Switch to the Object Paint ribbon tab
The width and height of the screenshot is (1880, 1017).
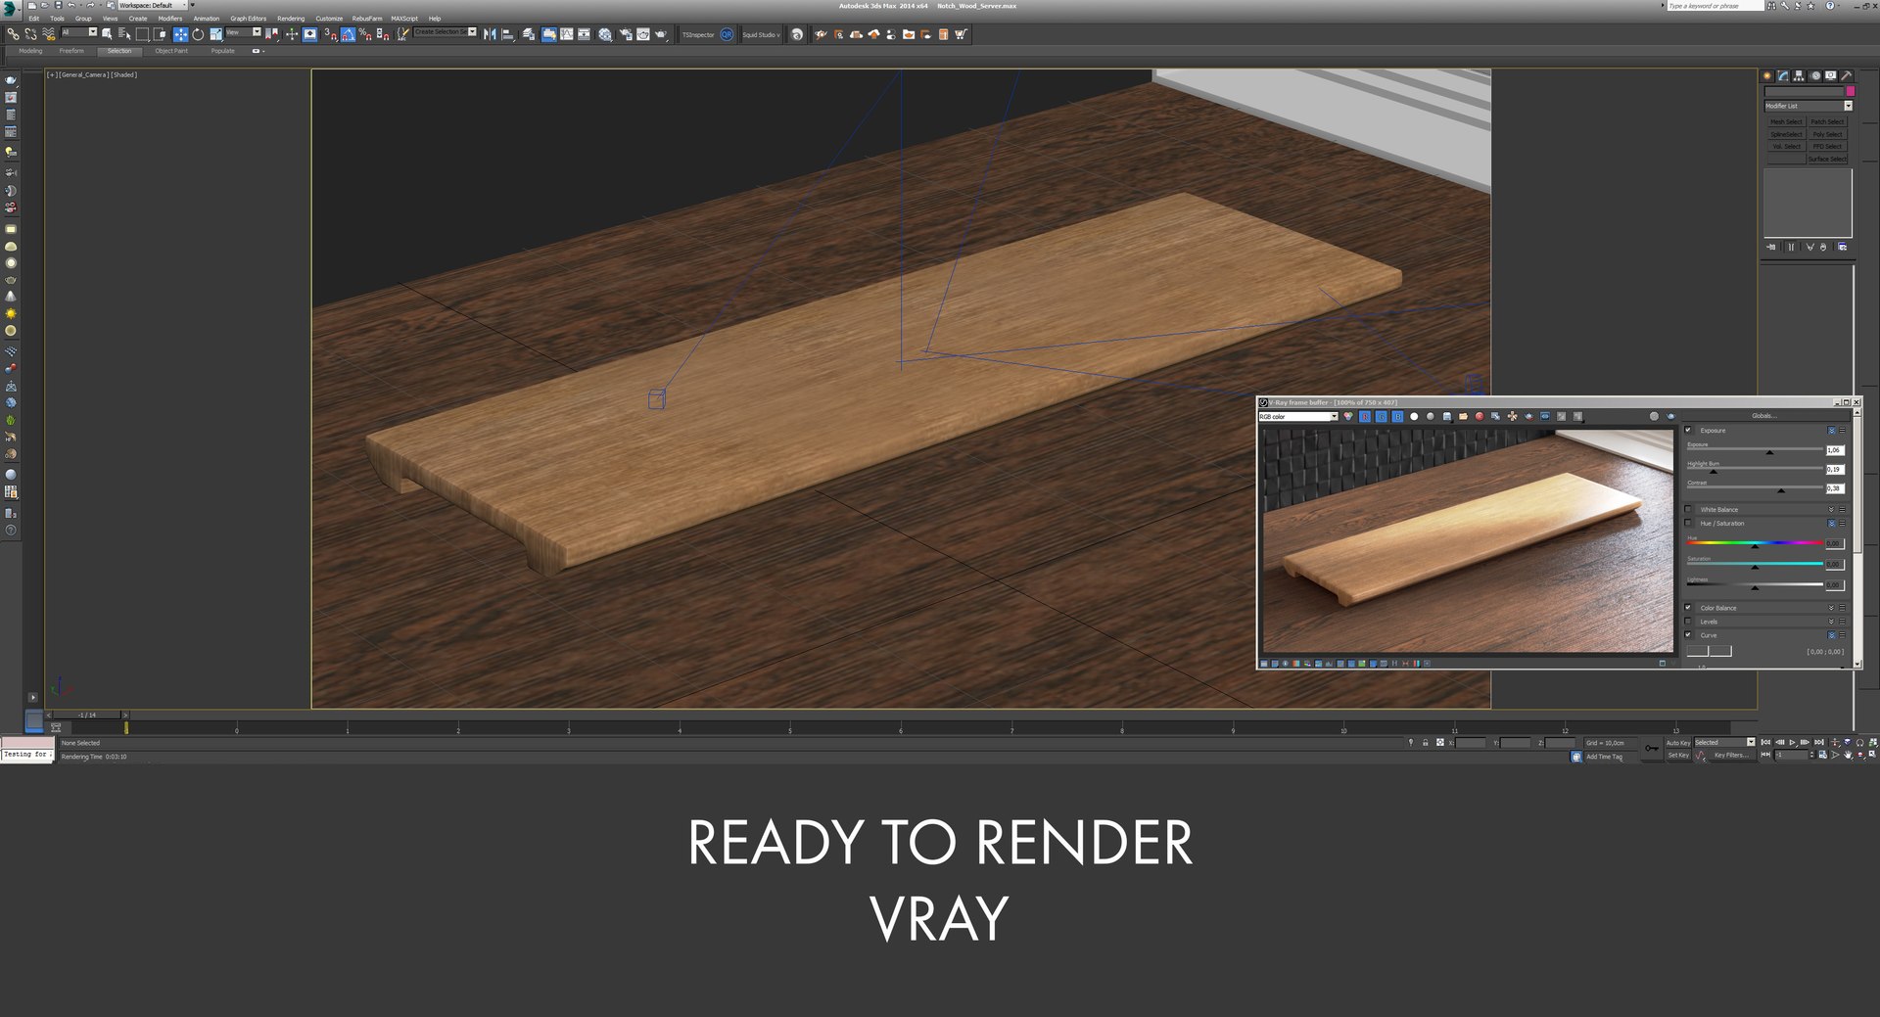pyautogui.click(x=171, y=51)
